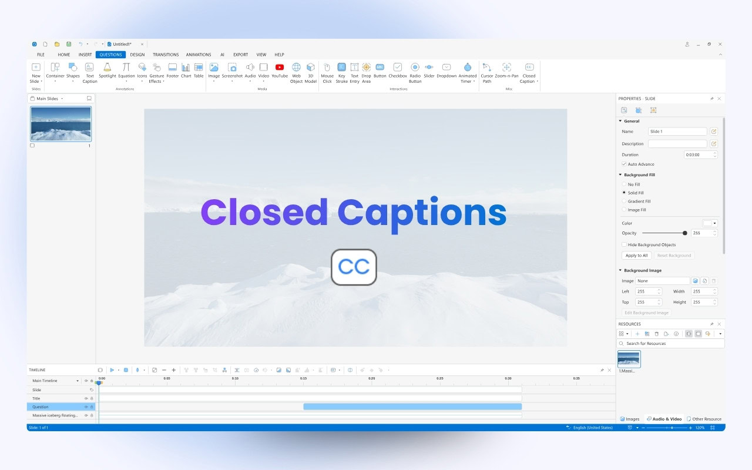Insert a Zoom-n-Pan effect
752x470 pixels.
click(506, 70)
